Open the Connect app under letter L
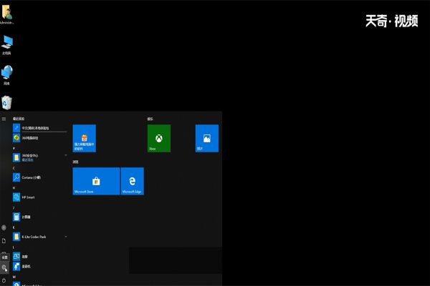Image resolution: width=430 pixels, height=286 pixels. [x=39, y=257]
